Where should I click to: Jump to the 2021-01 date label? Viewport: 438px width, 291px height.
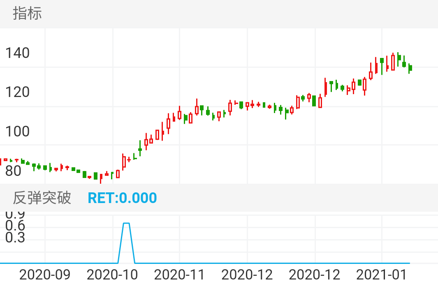click(x=382, y=275)
